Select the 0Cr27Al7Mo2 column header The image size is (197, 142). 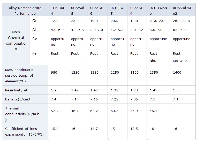(x=182, y=11)
